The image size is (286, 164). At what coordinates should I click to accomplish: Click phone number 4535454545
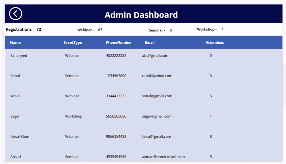click(x=116, y=156)
